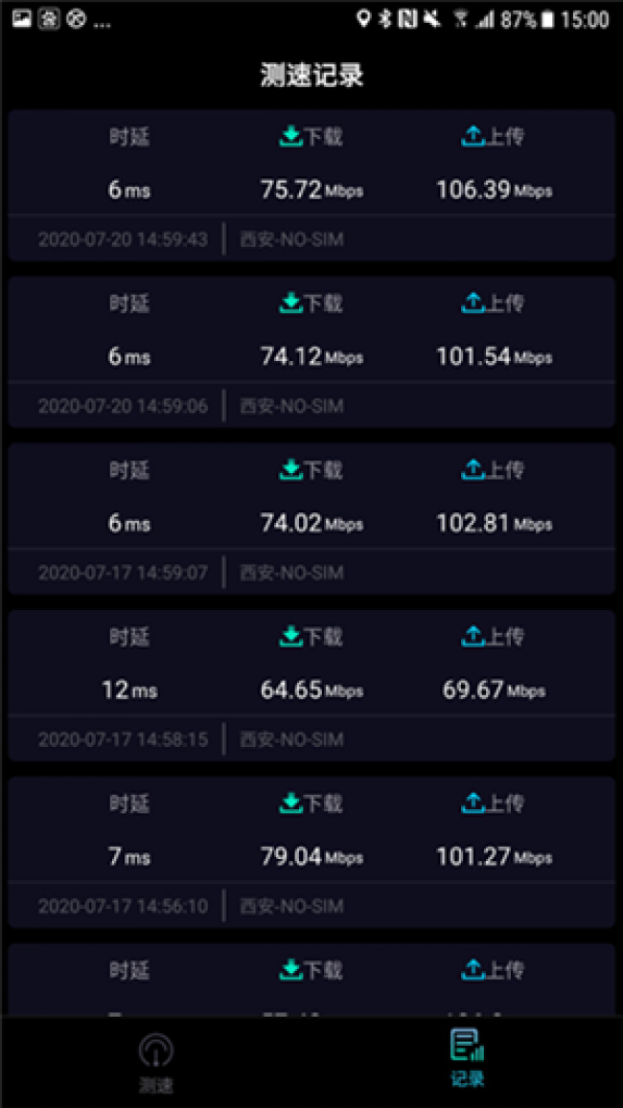
Task: Tap the 12 ms latency value
Action: tap(129, 690)
